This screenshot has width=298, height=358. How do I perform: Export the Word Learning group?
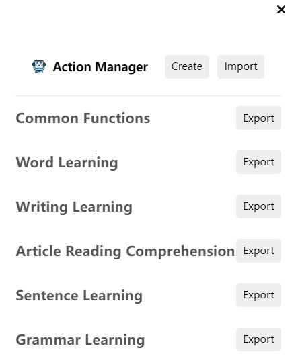[x=258, y=162]
